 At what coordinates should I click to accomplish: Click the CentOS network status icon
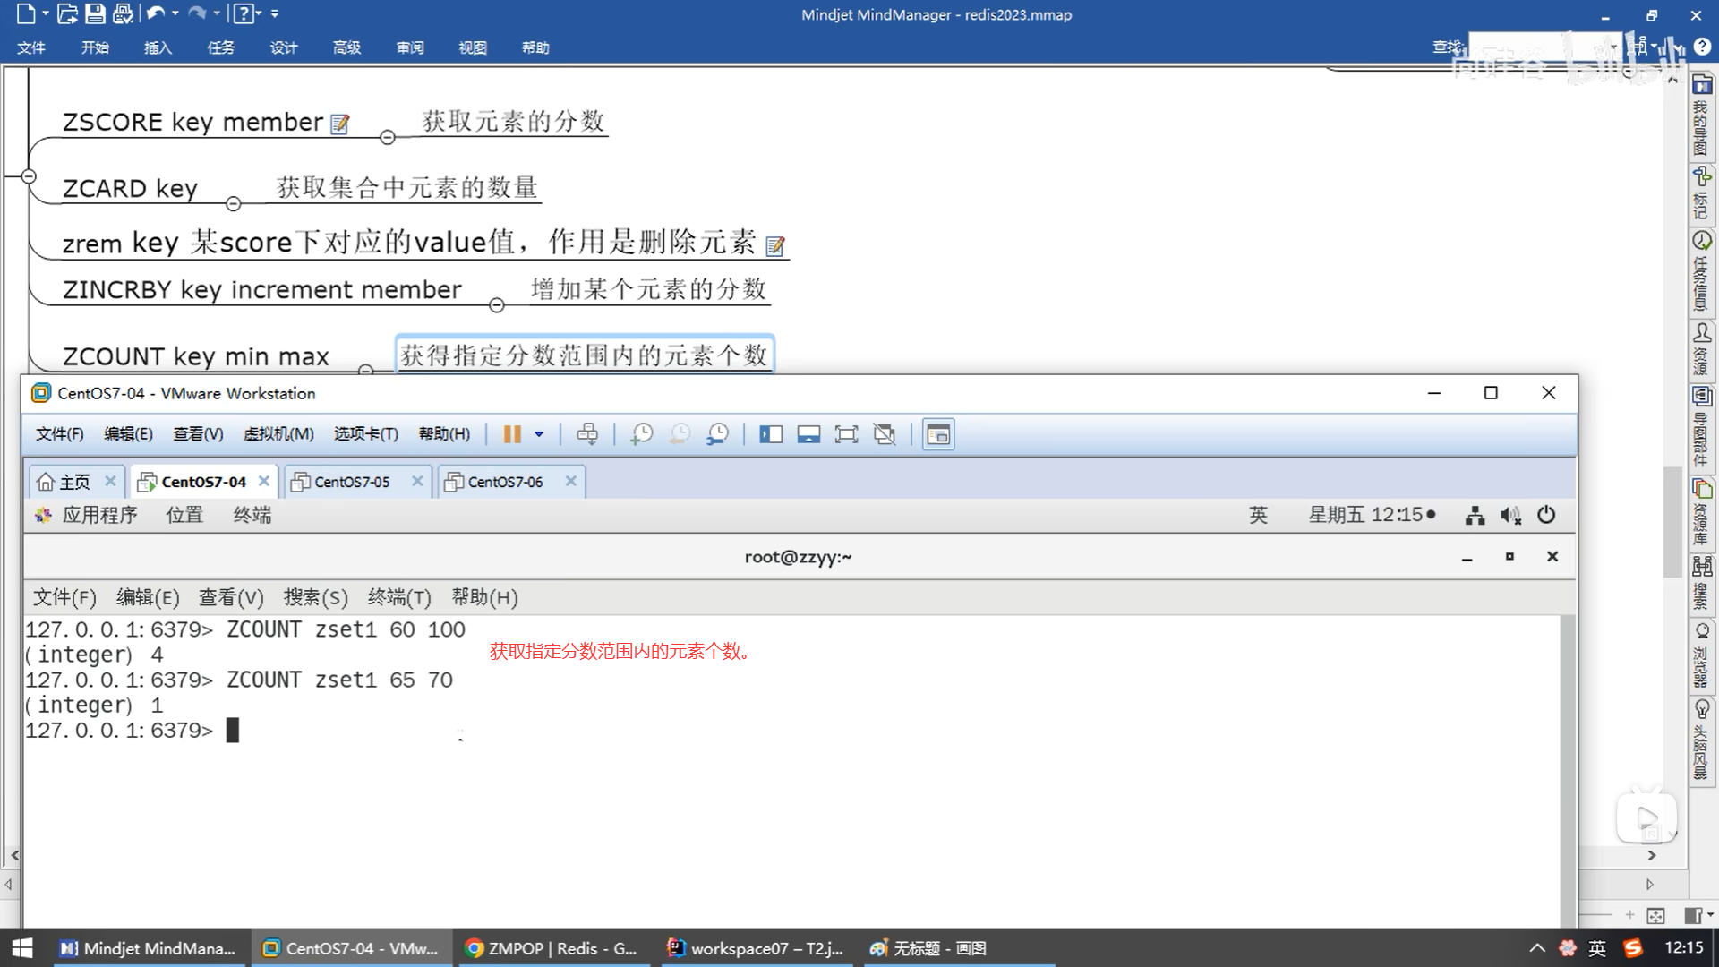[x=1475, y=515]
